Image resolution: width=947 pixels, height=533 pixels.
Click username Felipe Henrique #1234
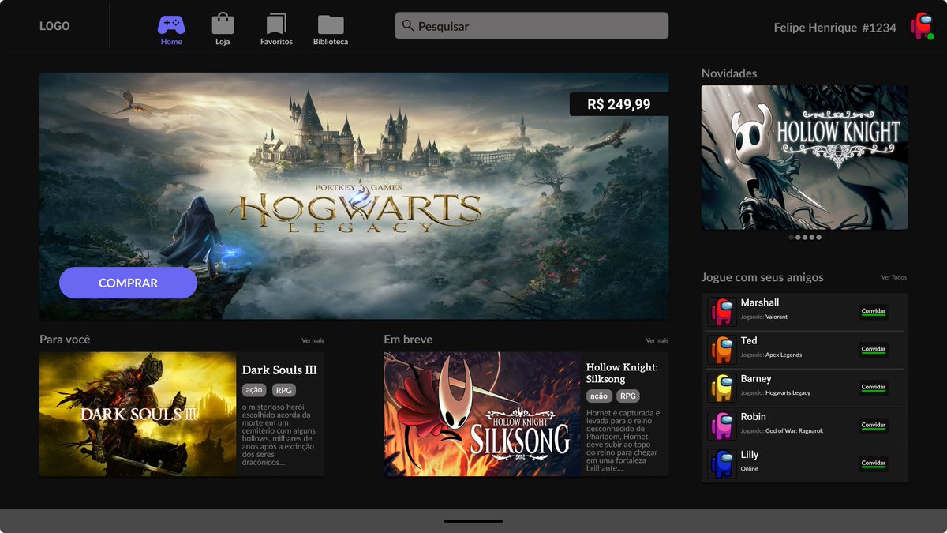pyautogui.click(x=835, y=27)
